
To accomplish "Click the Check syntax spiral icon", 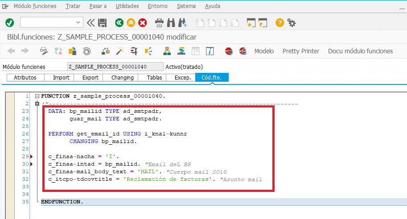I will [x=87, y=51].
